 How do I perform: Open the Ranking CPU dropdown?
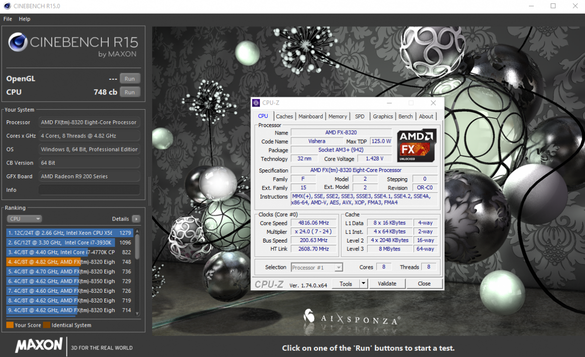click(24, 219)
